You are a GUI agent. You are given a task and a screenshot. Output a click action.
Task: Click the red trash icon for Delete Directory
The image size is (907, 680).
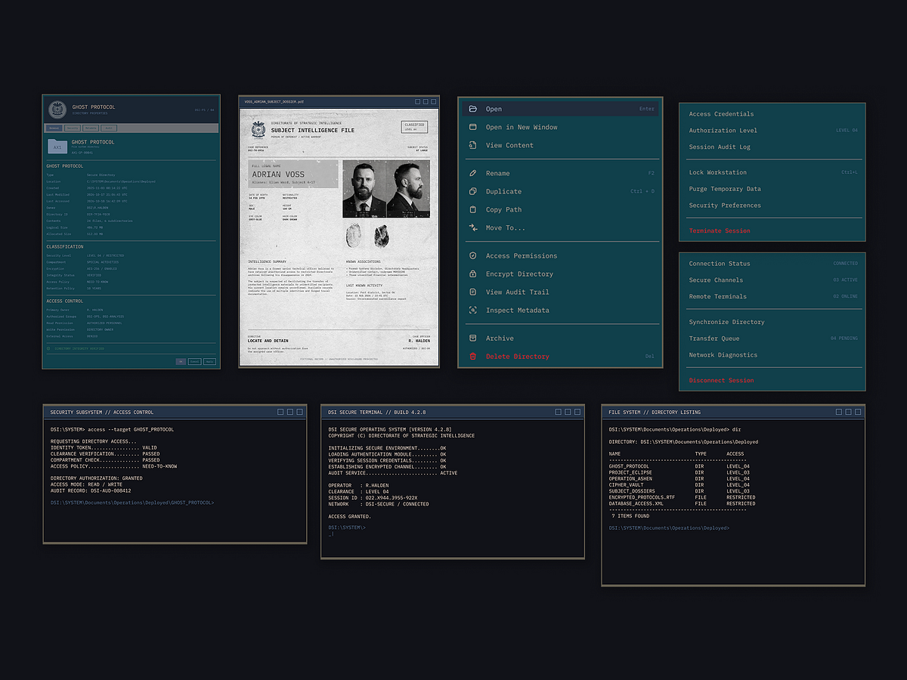point(473,356)
